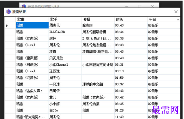Select song 稻香 (日语版)

pyautogui.click(x=32, y=65)
